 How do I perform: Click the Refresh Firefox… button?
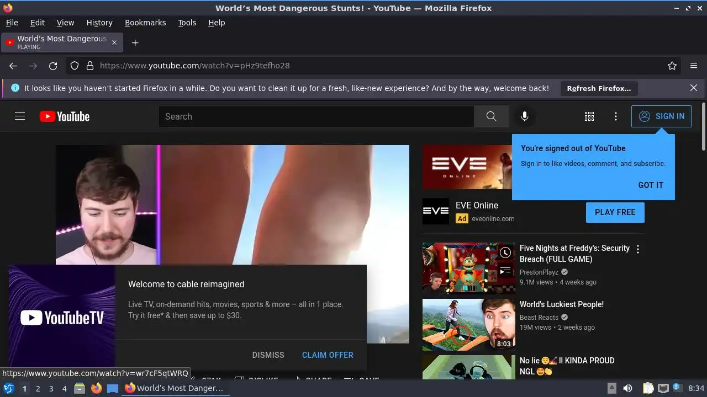(599, 88)
